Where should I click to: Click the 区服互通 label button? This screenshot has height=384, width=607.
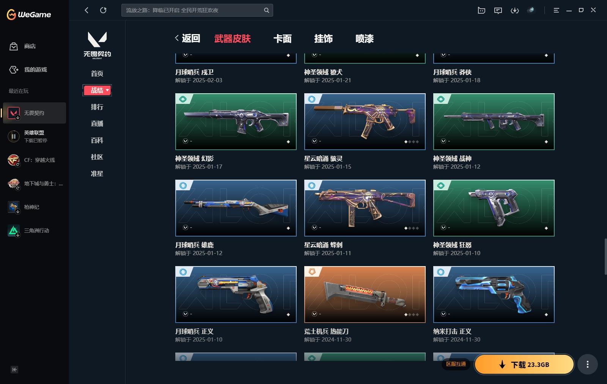(x=456, y=364)
